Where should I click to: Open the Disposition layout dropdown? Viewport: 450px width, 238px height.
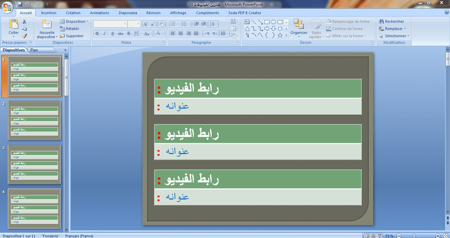(74, 21)
